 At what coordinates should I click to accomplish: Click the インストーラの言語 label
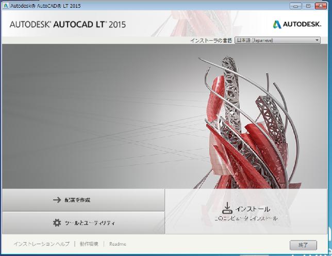click(211, 40)
